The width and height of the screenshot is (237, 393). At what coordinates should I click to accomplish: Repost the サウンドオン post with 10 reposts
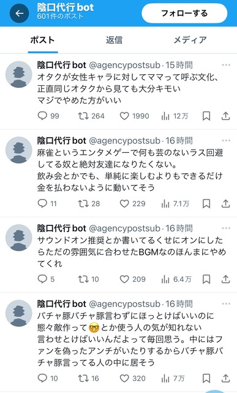(89, 279)
